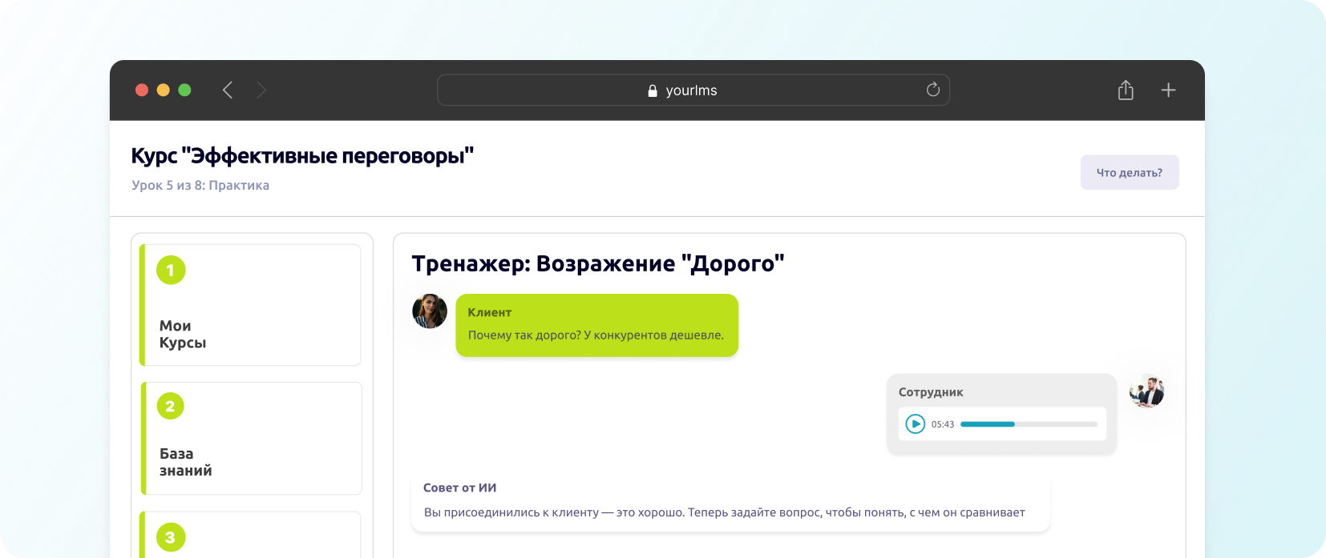Open the browser share icon
This screenshot has width=1326, height=558.
[x=1126, y=90]
